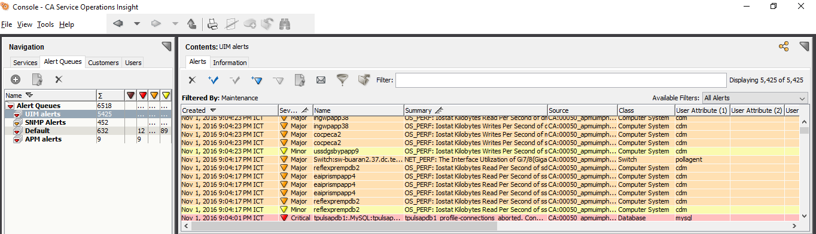Click the unacknowledge gray checkmark icon
This screenshot has width=816, height=234.
click(x=235, y=80)
